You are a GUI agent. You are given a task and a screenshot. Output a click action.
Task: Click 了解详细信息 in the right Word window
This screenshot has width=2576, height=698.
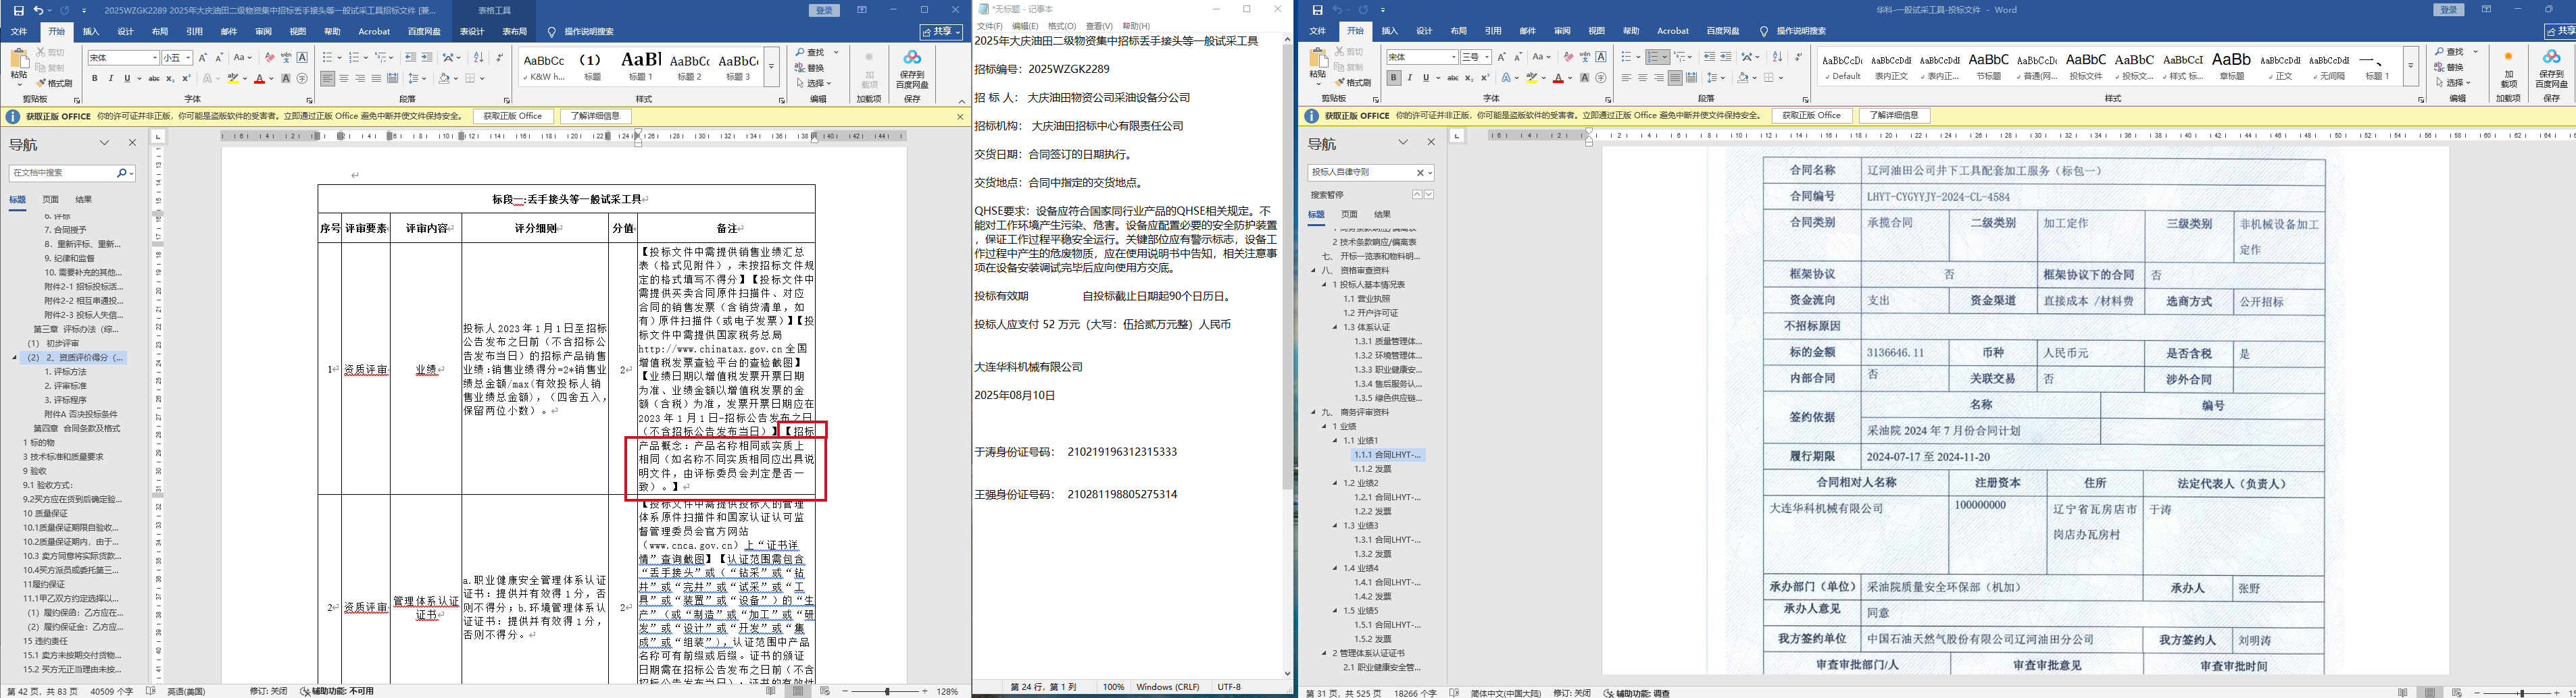point(1894,116)
